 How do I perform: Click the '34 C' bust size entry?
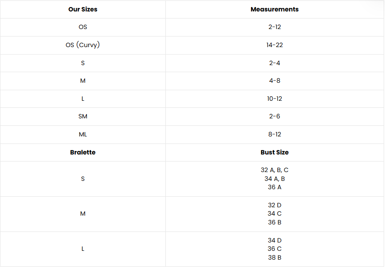274,213
